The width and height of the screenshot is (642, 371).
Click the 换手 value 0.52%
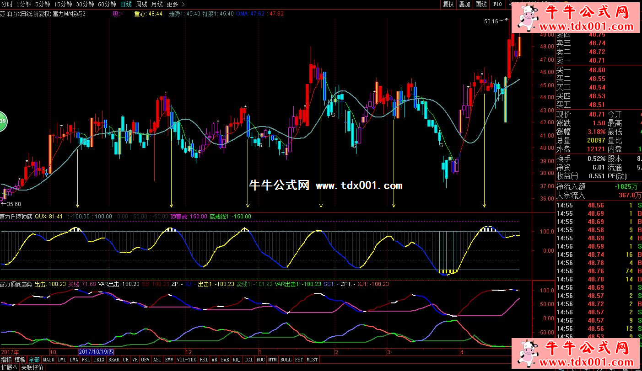pyautogui.click(x=595, y=159)
